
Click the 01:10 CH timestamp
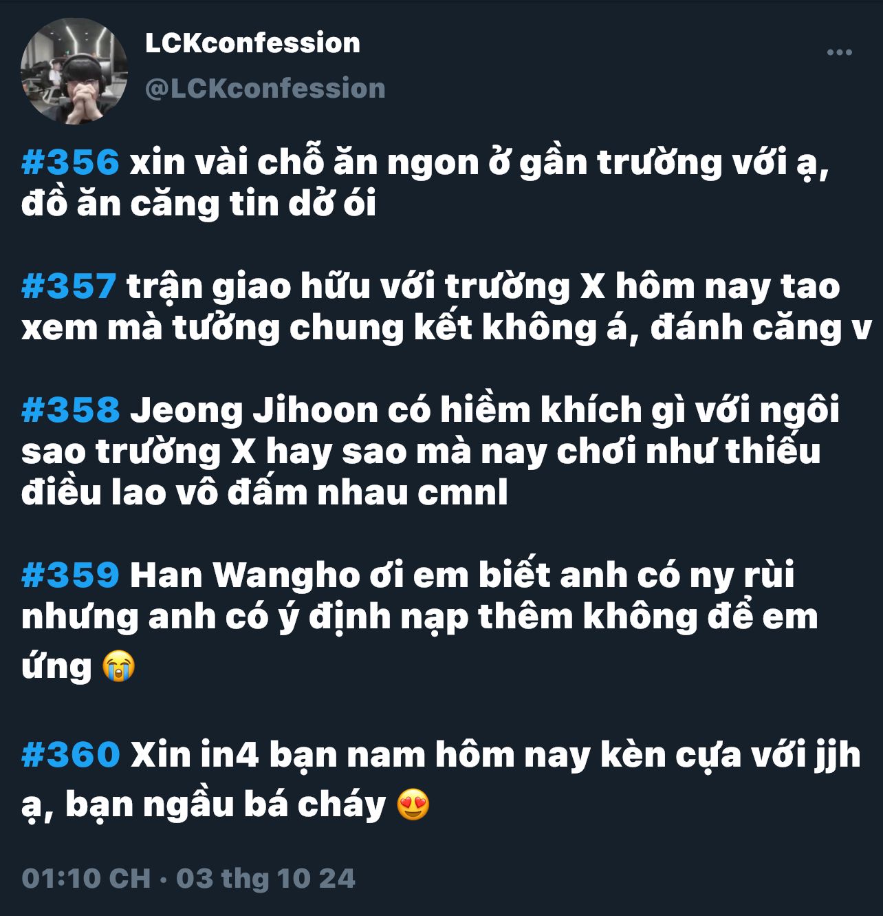(x=86, y=879)
